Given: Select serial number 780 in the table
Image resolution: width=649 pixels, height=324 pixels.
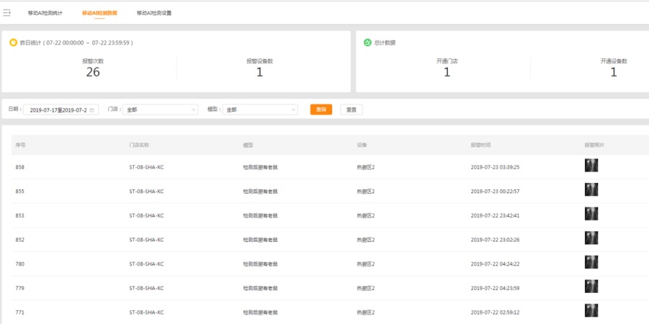Looking at the screenshot, I should click(20, 264).
